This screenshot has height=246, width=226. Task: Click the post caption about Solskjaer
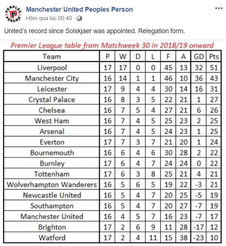95,31
